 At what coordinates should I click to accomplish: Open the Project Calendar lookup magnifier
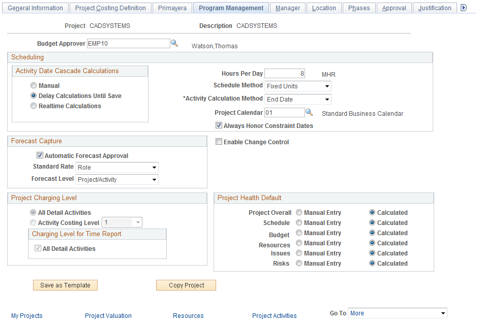(x=309, y=112)
